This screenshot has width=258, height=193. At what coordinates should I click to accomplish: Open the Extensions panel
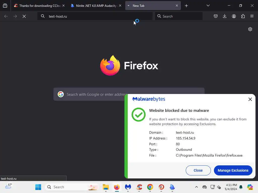click(x=243, y=16)
